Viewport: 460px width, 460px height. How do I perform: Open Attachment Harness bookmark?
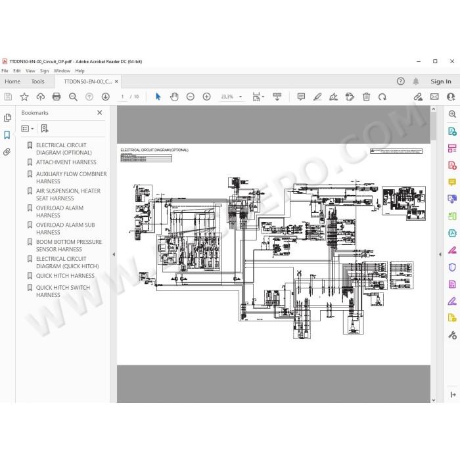(66, 162)
